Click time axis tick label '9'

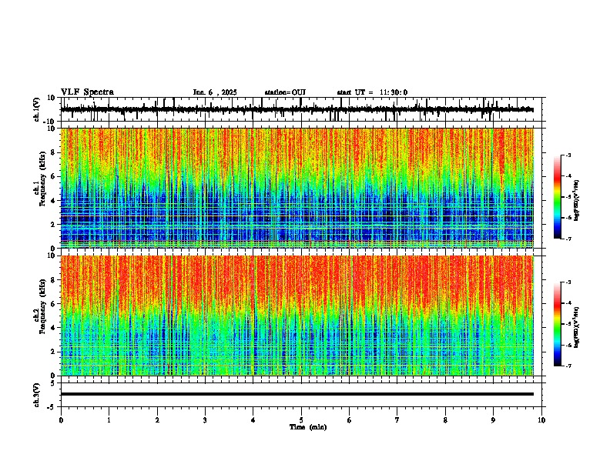click(x=493, y=420)
